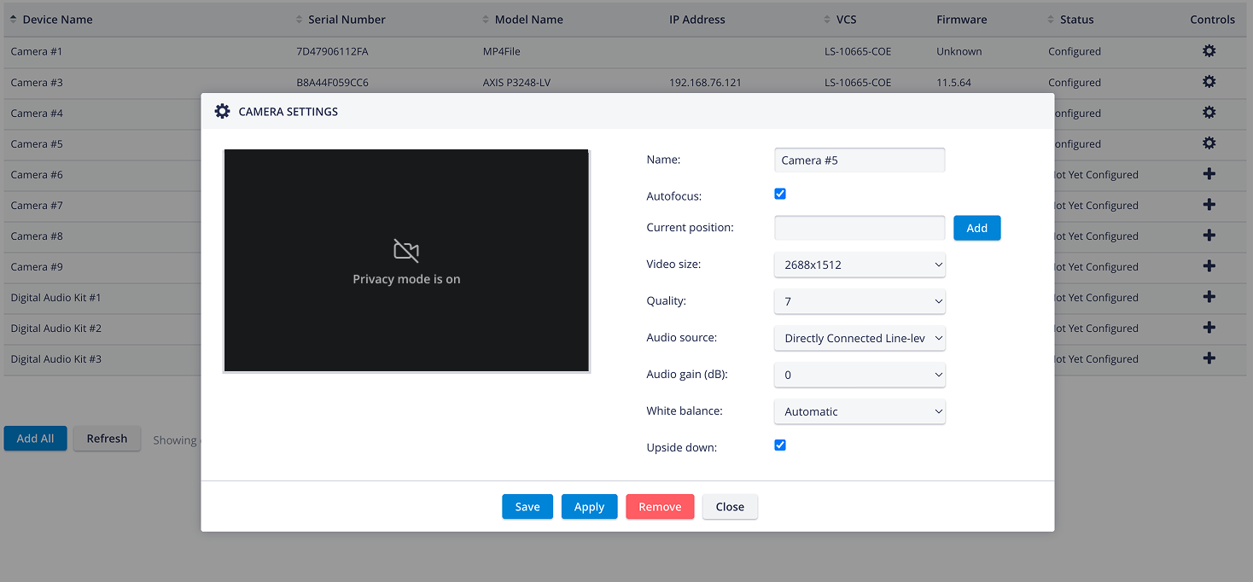Click the Add All button
Image resolution: width=1253 pixels, height=582 pixels.
[35, 439]
